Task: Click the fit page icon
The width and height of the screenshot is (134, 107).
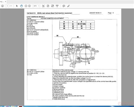Action: [x=48, y=6]
